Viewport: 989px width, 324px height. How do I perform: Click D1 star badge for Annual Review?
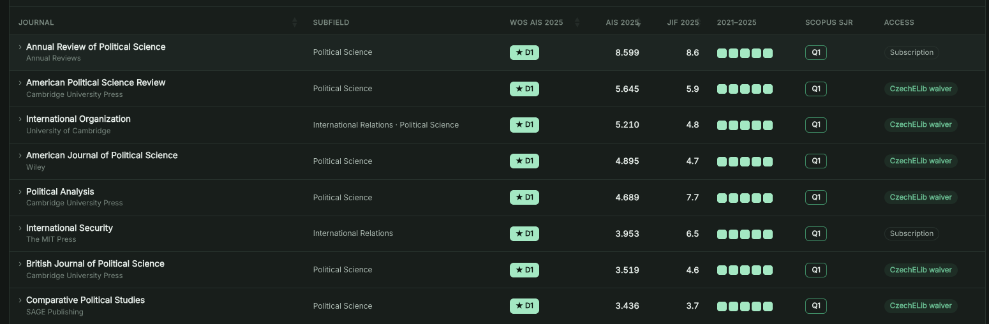(x=524, y=52)
